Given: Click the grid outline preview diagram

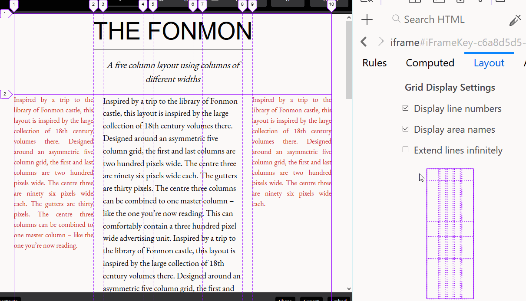Looking at the screenshot, I should (450, 234).
